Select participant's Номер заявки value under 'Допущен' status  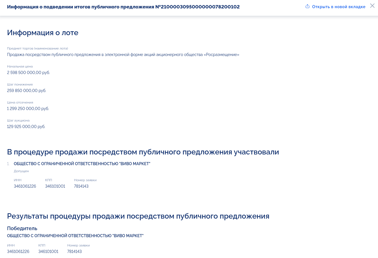coord(81,186)
